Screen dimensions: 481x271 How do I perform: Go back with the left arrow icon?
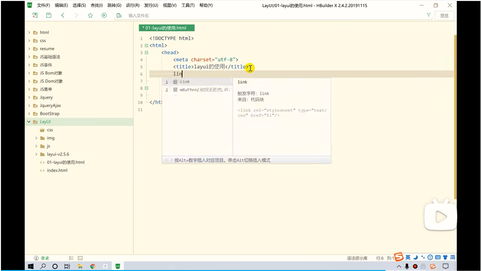[x=62, y=16]
